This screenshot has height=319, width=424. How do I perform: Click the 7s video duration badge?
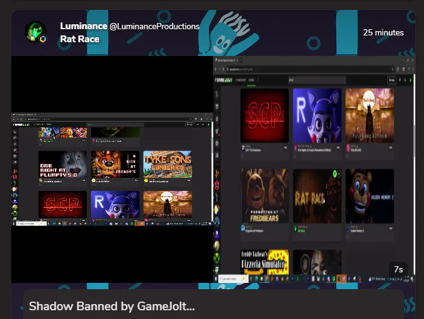tap(398, 269)
